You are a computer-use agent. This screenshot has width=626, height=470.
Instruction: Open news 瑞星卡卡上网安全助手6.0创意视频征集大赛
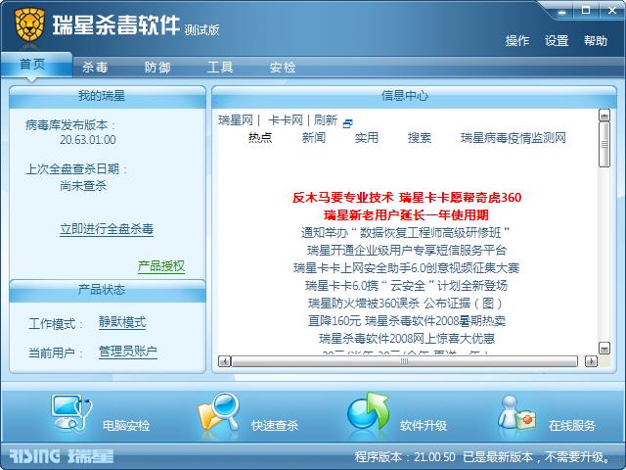[407, 267]
